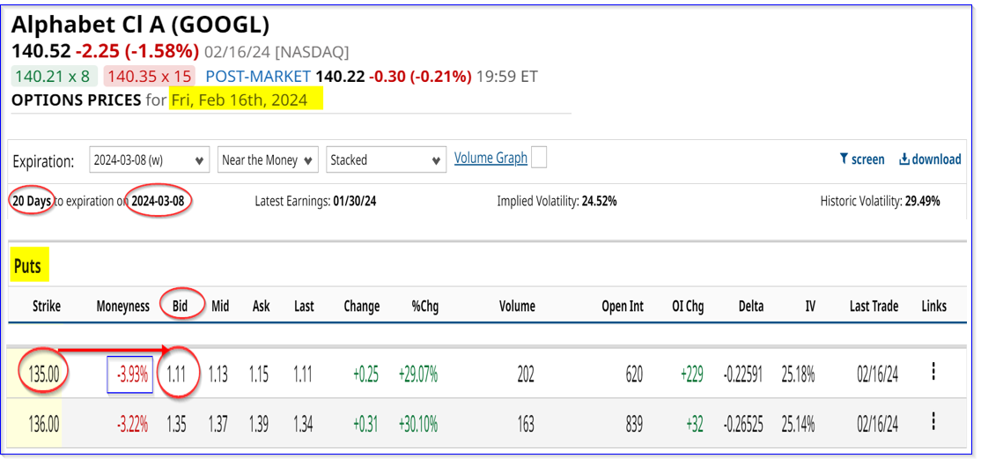Click the download icon
Viewport: 981px width, 466px height.
tap(904, 159)
